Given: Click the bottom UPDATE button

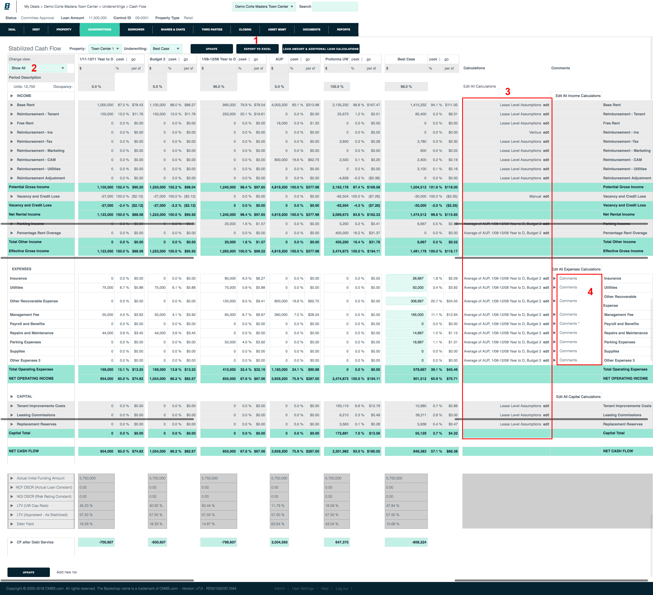Looking at the screenshot, I should pos(29,572).
